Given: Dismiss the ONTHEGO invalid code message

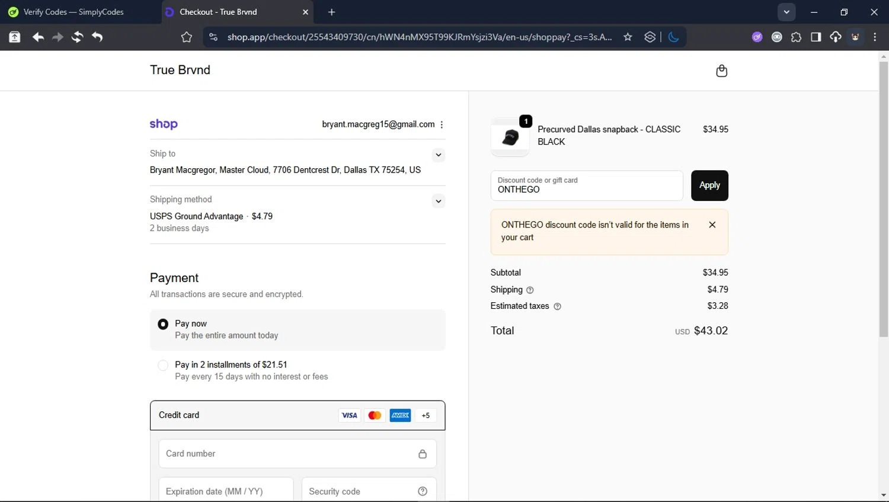Looking at the screenshot, I should click(x=712, y=225).
